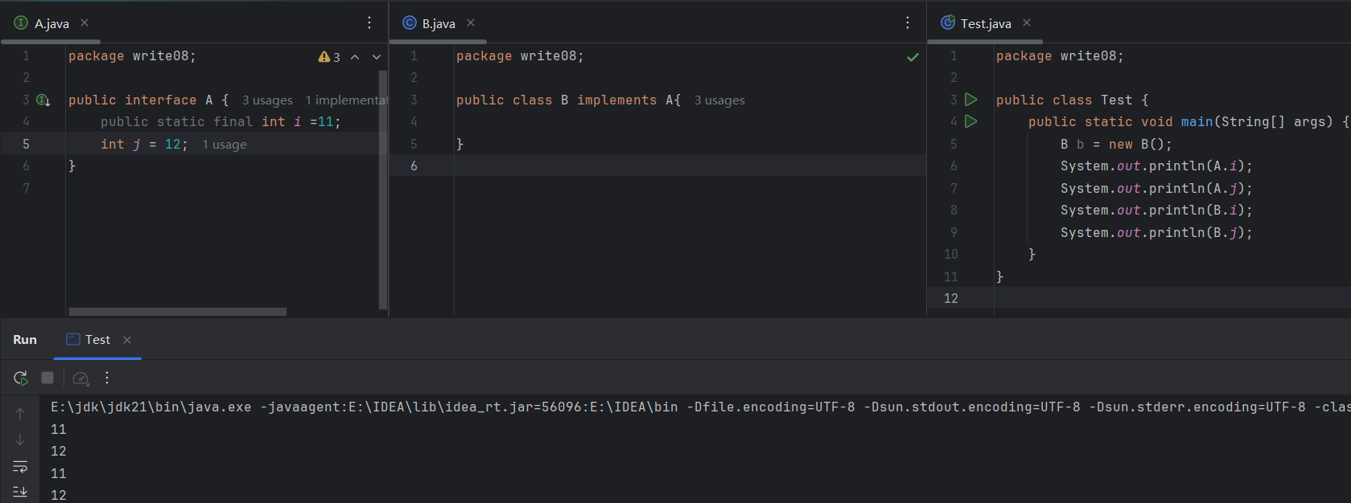This screenshot has height=503, width=1351.
Task: Open the '1 implementation' hint in A.java
Action: 346,100
